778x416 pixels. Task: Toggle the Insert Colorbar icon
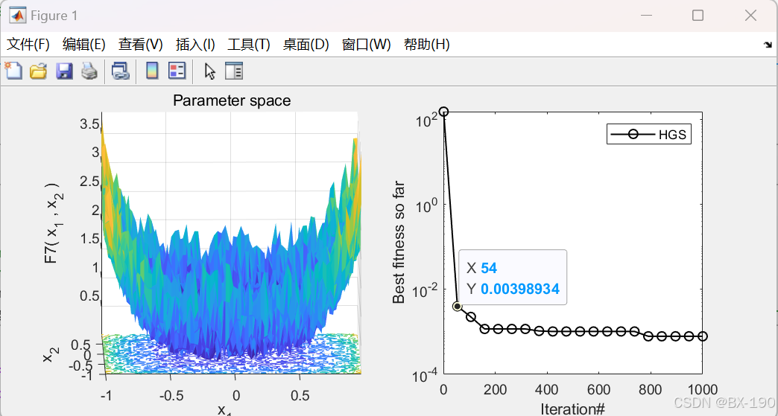point(152,71)
